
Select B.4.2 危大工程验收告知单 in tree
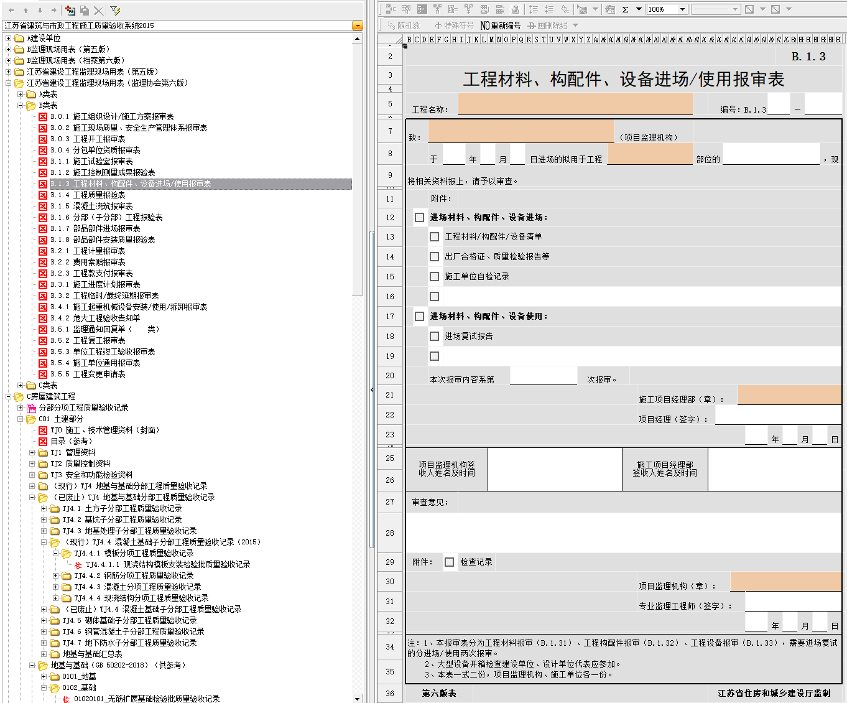coord(95,319)
